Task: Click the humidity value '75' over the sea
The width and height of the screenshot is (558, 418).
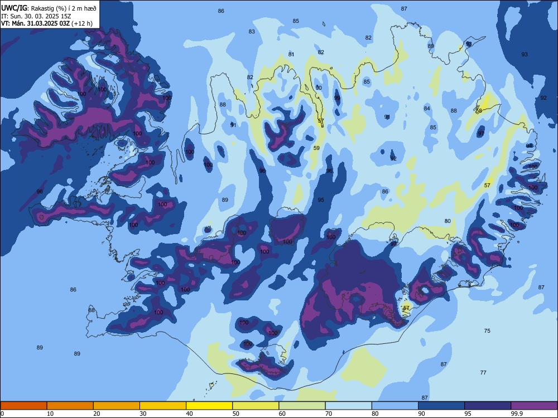Action: coord(487,331)
